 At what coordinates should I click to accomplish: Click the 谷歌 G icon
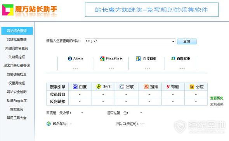click(122, 87)
